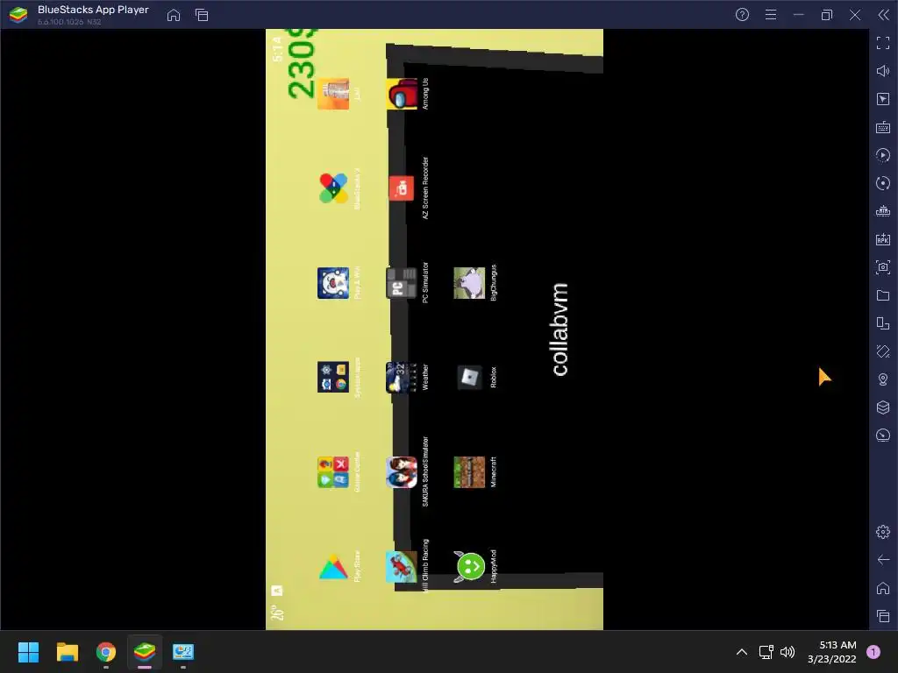Open the hamburger menu in the title bar
898x673 pixels.
click(x=771, y=15)
